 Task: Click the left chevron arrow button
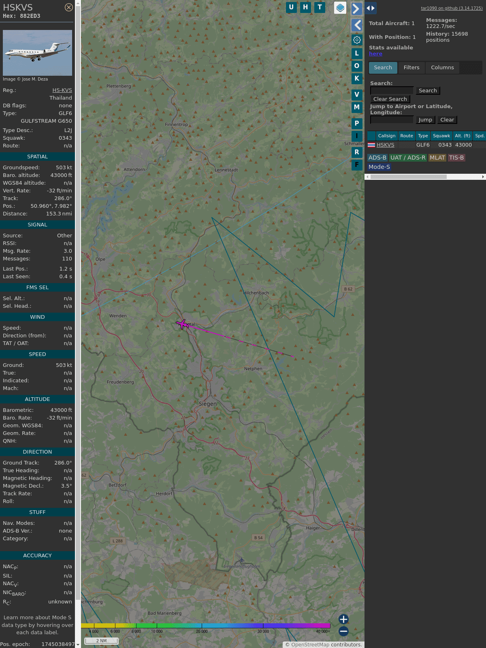coord(356,25)
